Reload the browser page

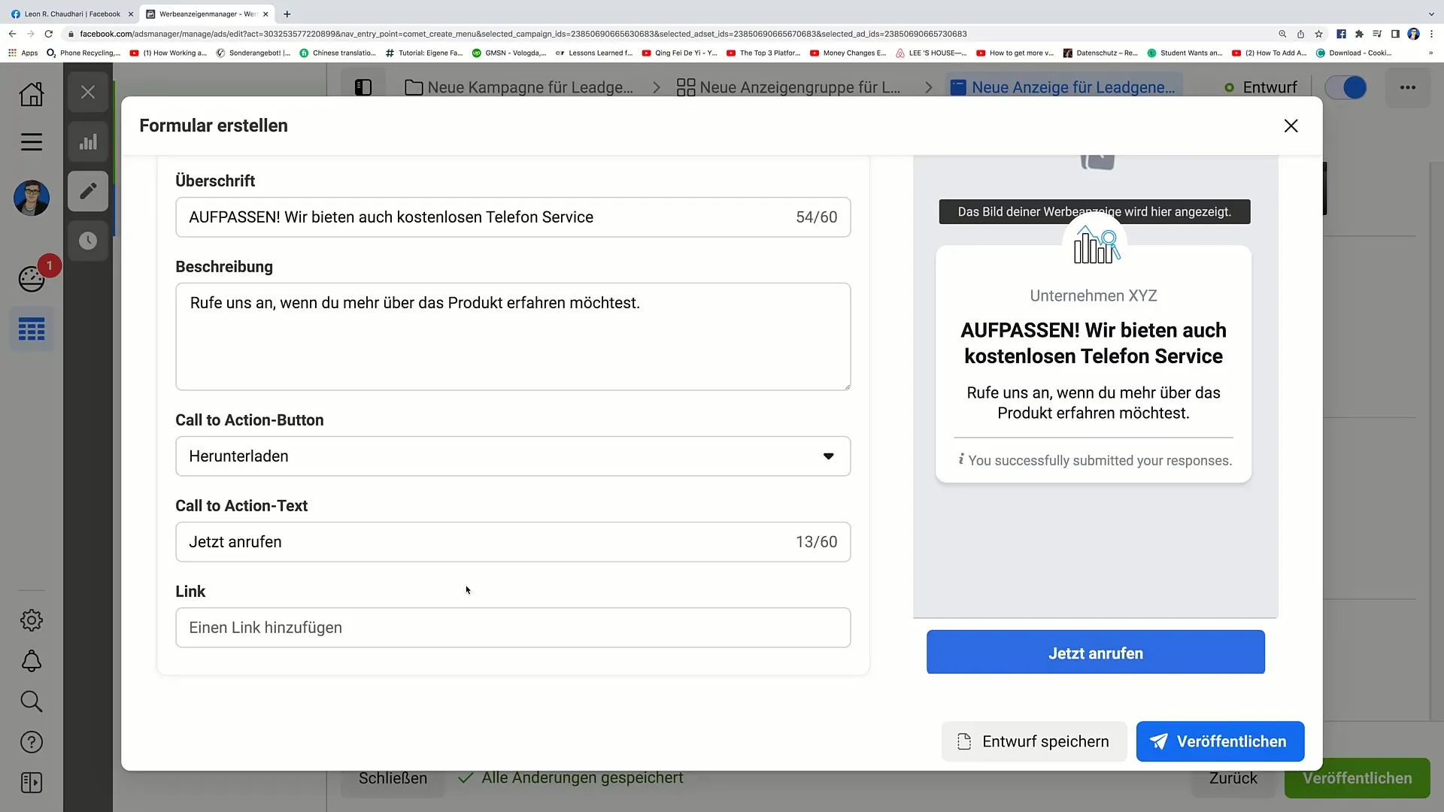pos(49,34)
